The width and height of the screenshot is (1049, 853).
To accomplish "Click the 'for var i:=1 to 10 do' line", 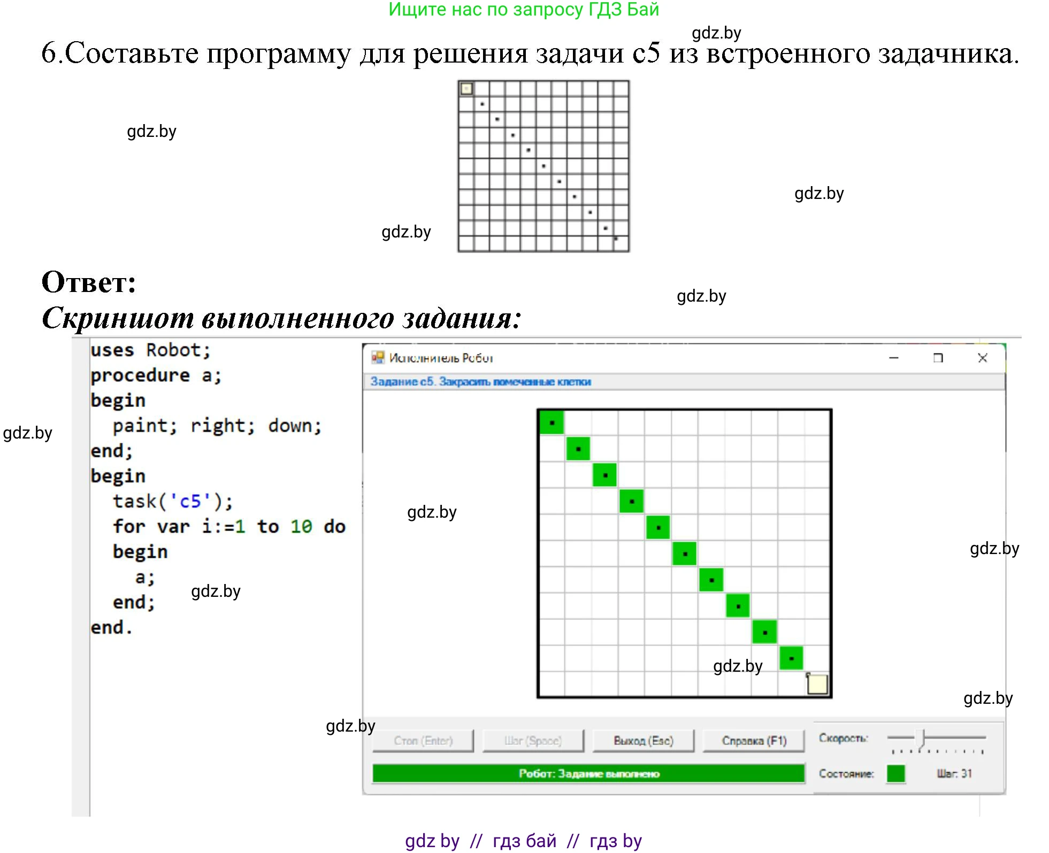I will coord(229,526).
